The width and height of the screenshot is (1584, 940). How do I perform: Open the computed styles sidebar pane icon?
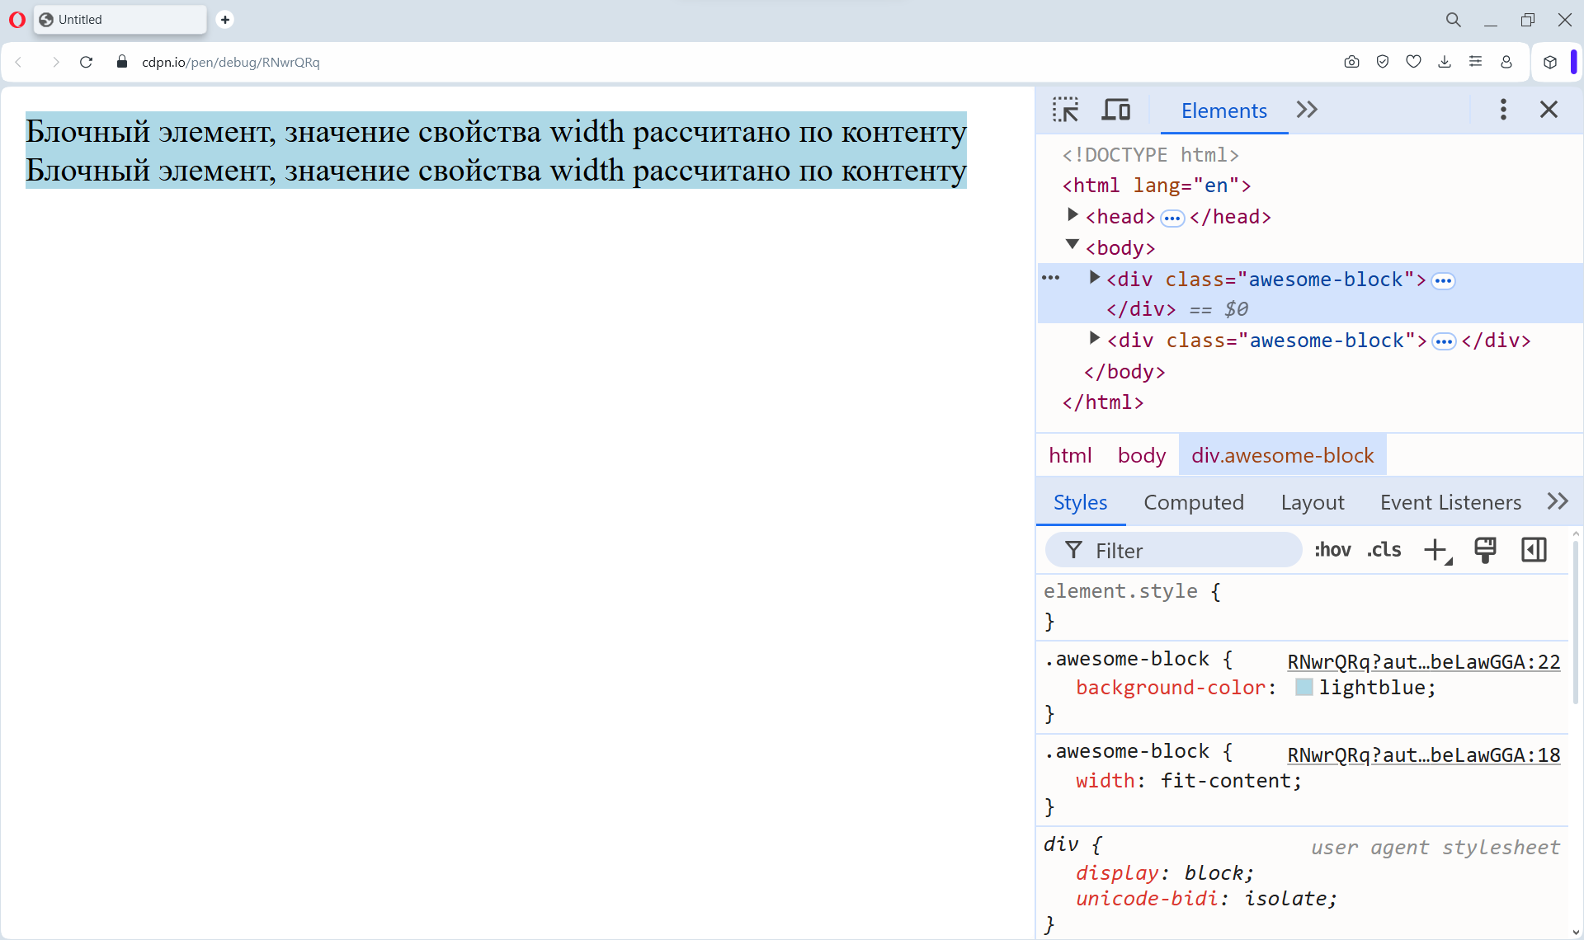(x=1534, y=550)
